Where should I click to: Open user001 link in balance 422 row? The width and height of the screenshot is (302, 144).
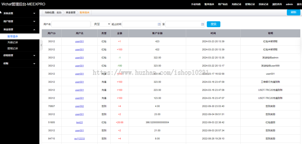point(80,50)
